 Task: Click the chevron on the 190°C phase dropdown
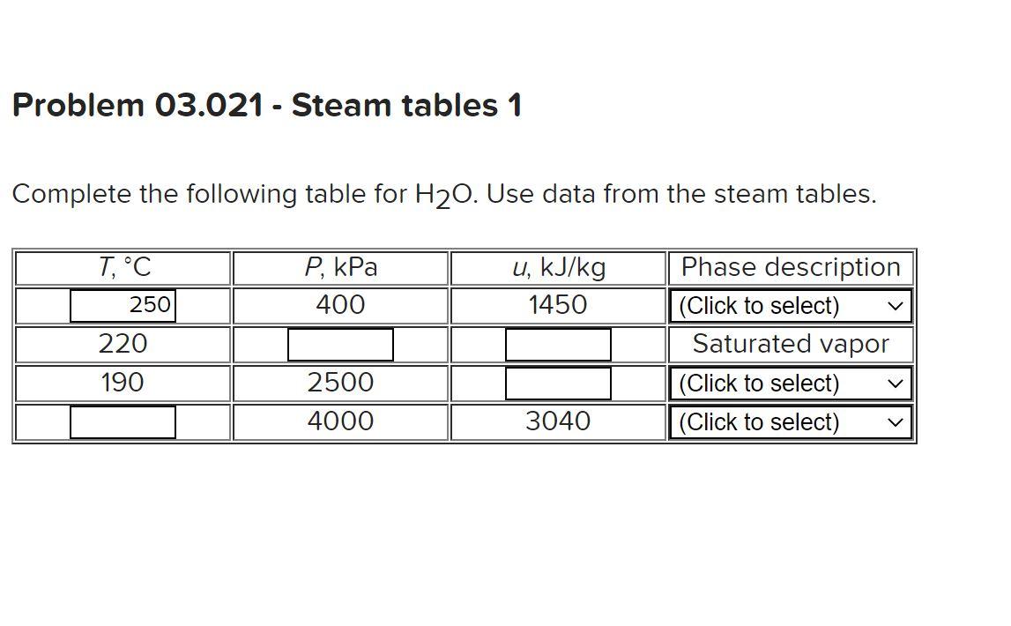point(896,383)
